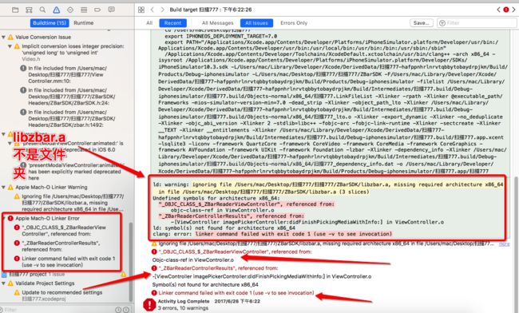Open the Build target 扫描777 breadcrumb
This screenshot has width=519, height=313.
pos(211,10)
